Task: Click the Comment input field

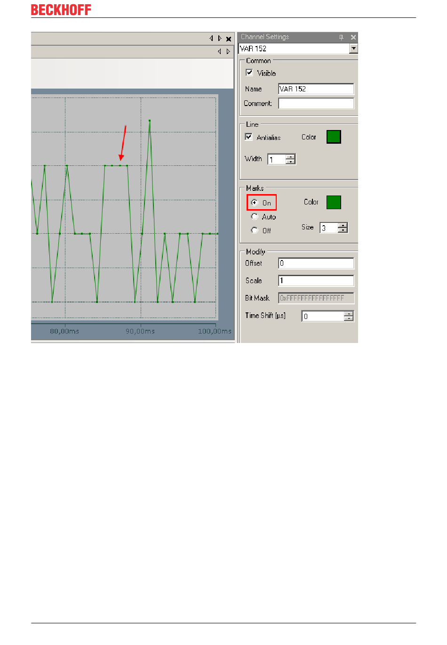Action: coord(316,103)
